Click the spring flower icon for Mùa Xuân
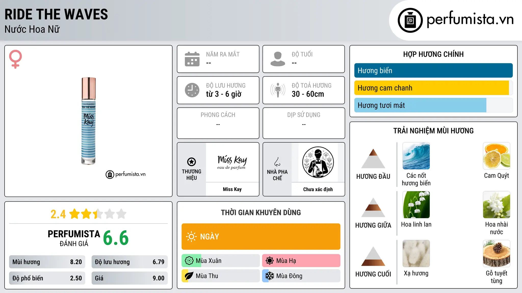Viewport: 522px width, 293px height. [189, 261]
